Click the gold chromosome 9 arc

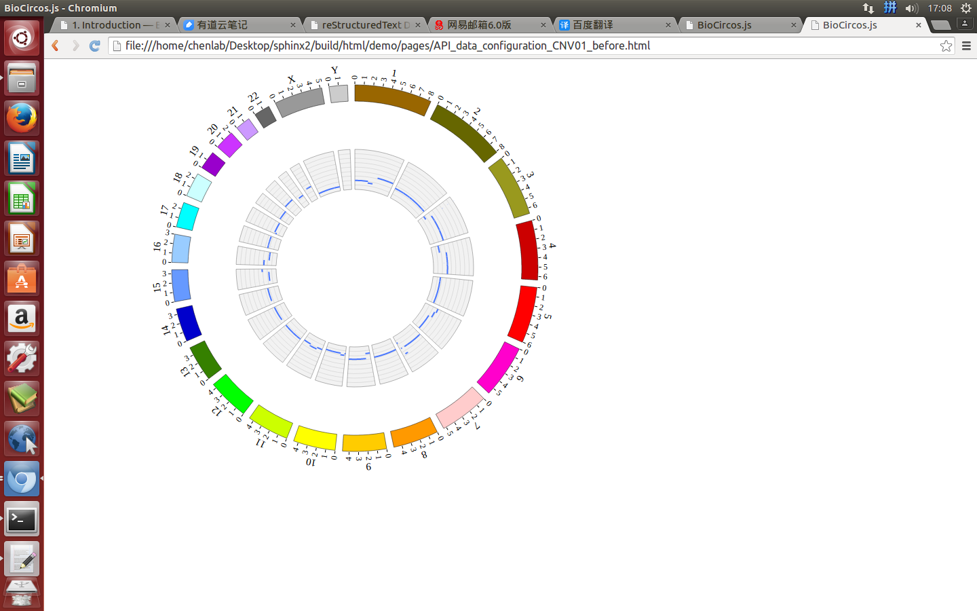coord(364,443)
